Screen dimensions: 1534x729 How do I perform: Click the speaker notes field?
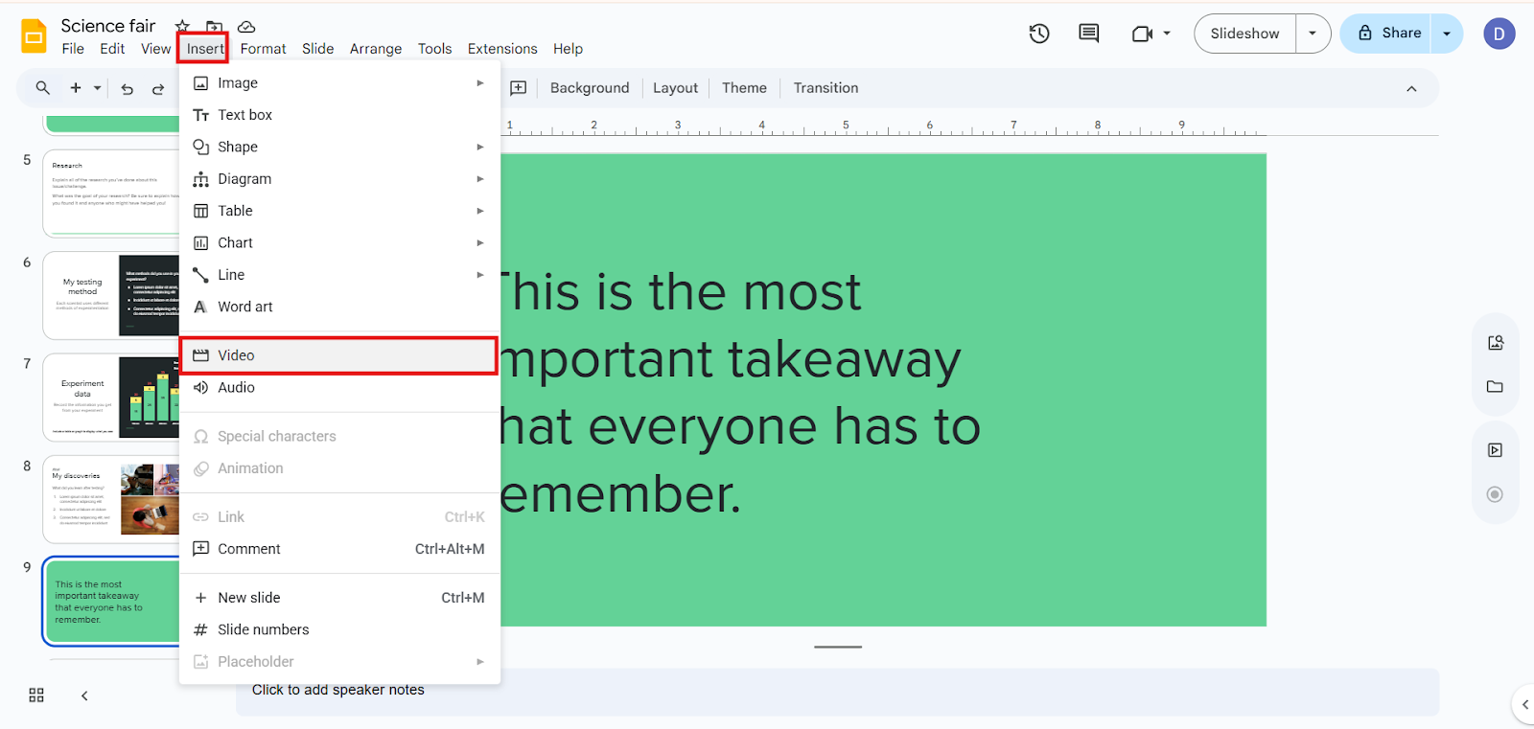click(837, 692)
